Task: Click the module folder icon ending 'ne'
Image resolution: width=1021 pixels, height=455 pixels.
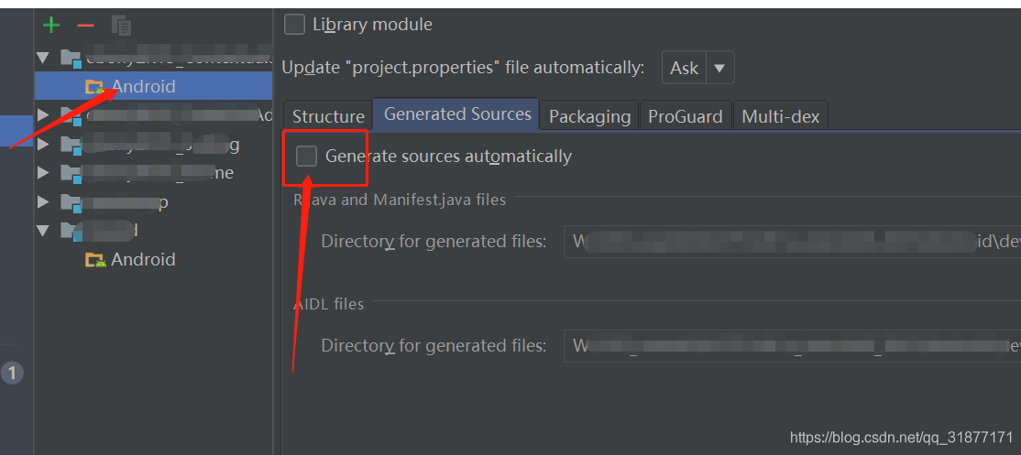Action: coord(71,174)
